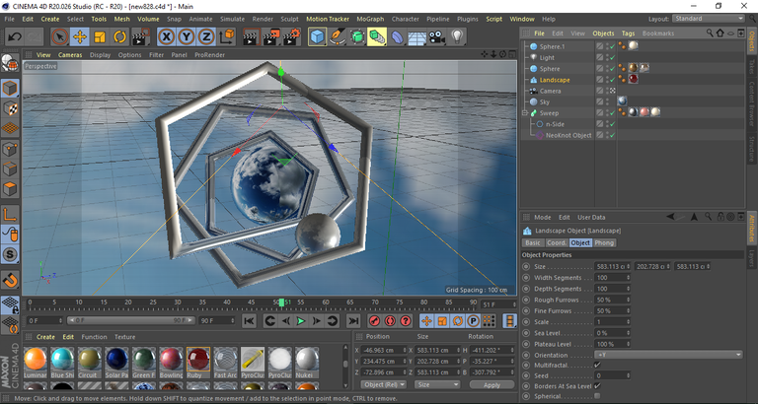Enable Snap magnet icon
758x404 pixels.
coord(10,280)
